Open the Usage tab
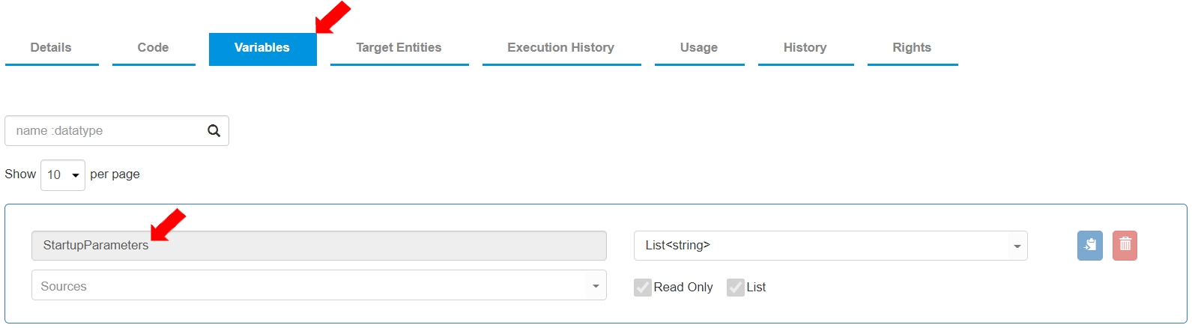The height and width of the screenshot is (328, 1192). [x=699, y=48]
